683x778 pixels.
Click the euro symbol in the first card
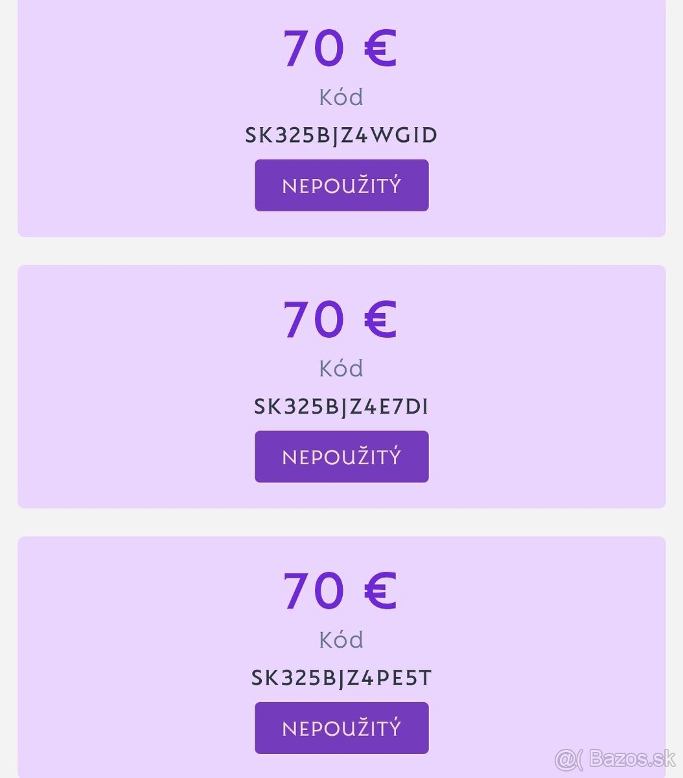(380, 48)
